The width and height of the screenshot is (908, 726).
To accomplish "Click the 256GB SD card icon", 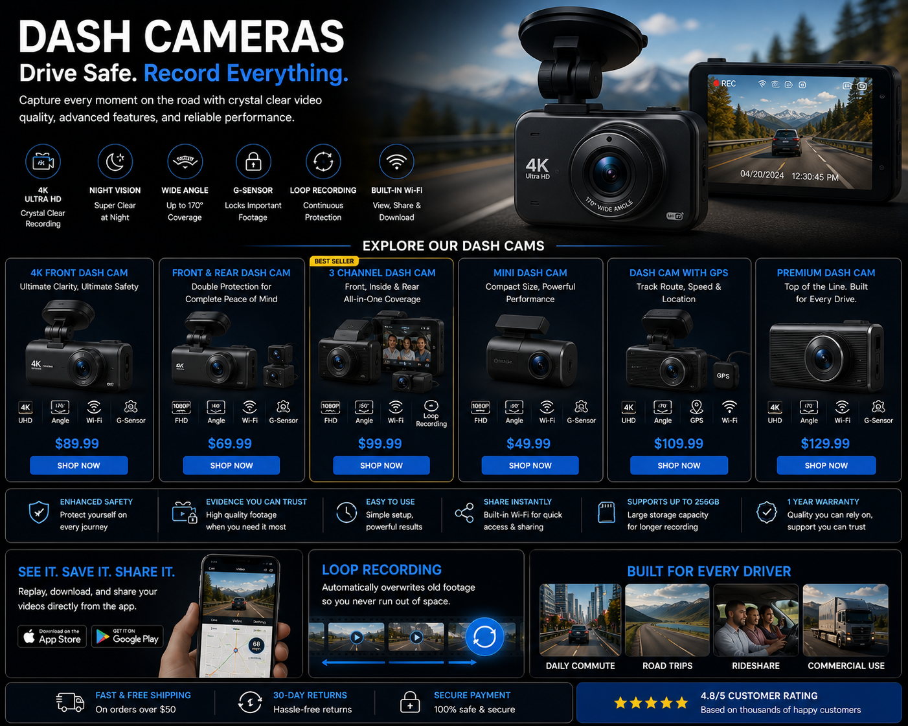I will pos(606,512).
